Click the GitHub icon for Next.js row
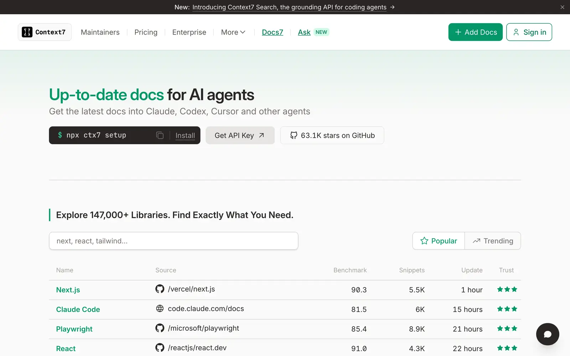 pos(160,289)
